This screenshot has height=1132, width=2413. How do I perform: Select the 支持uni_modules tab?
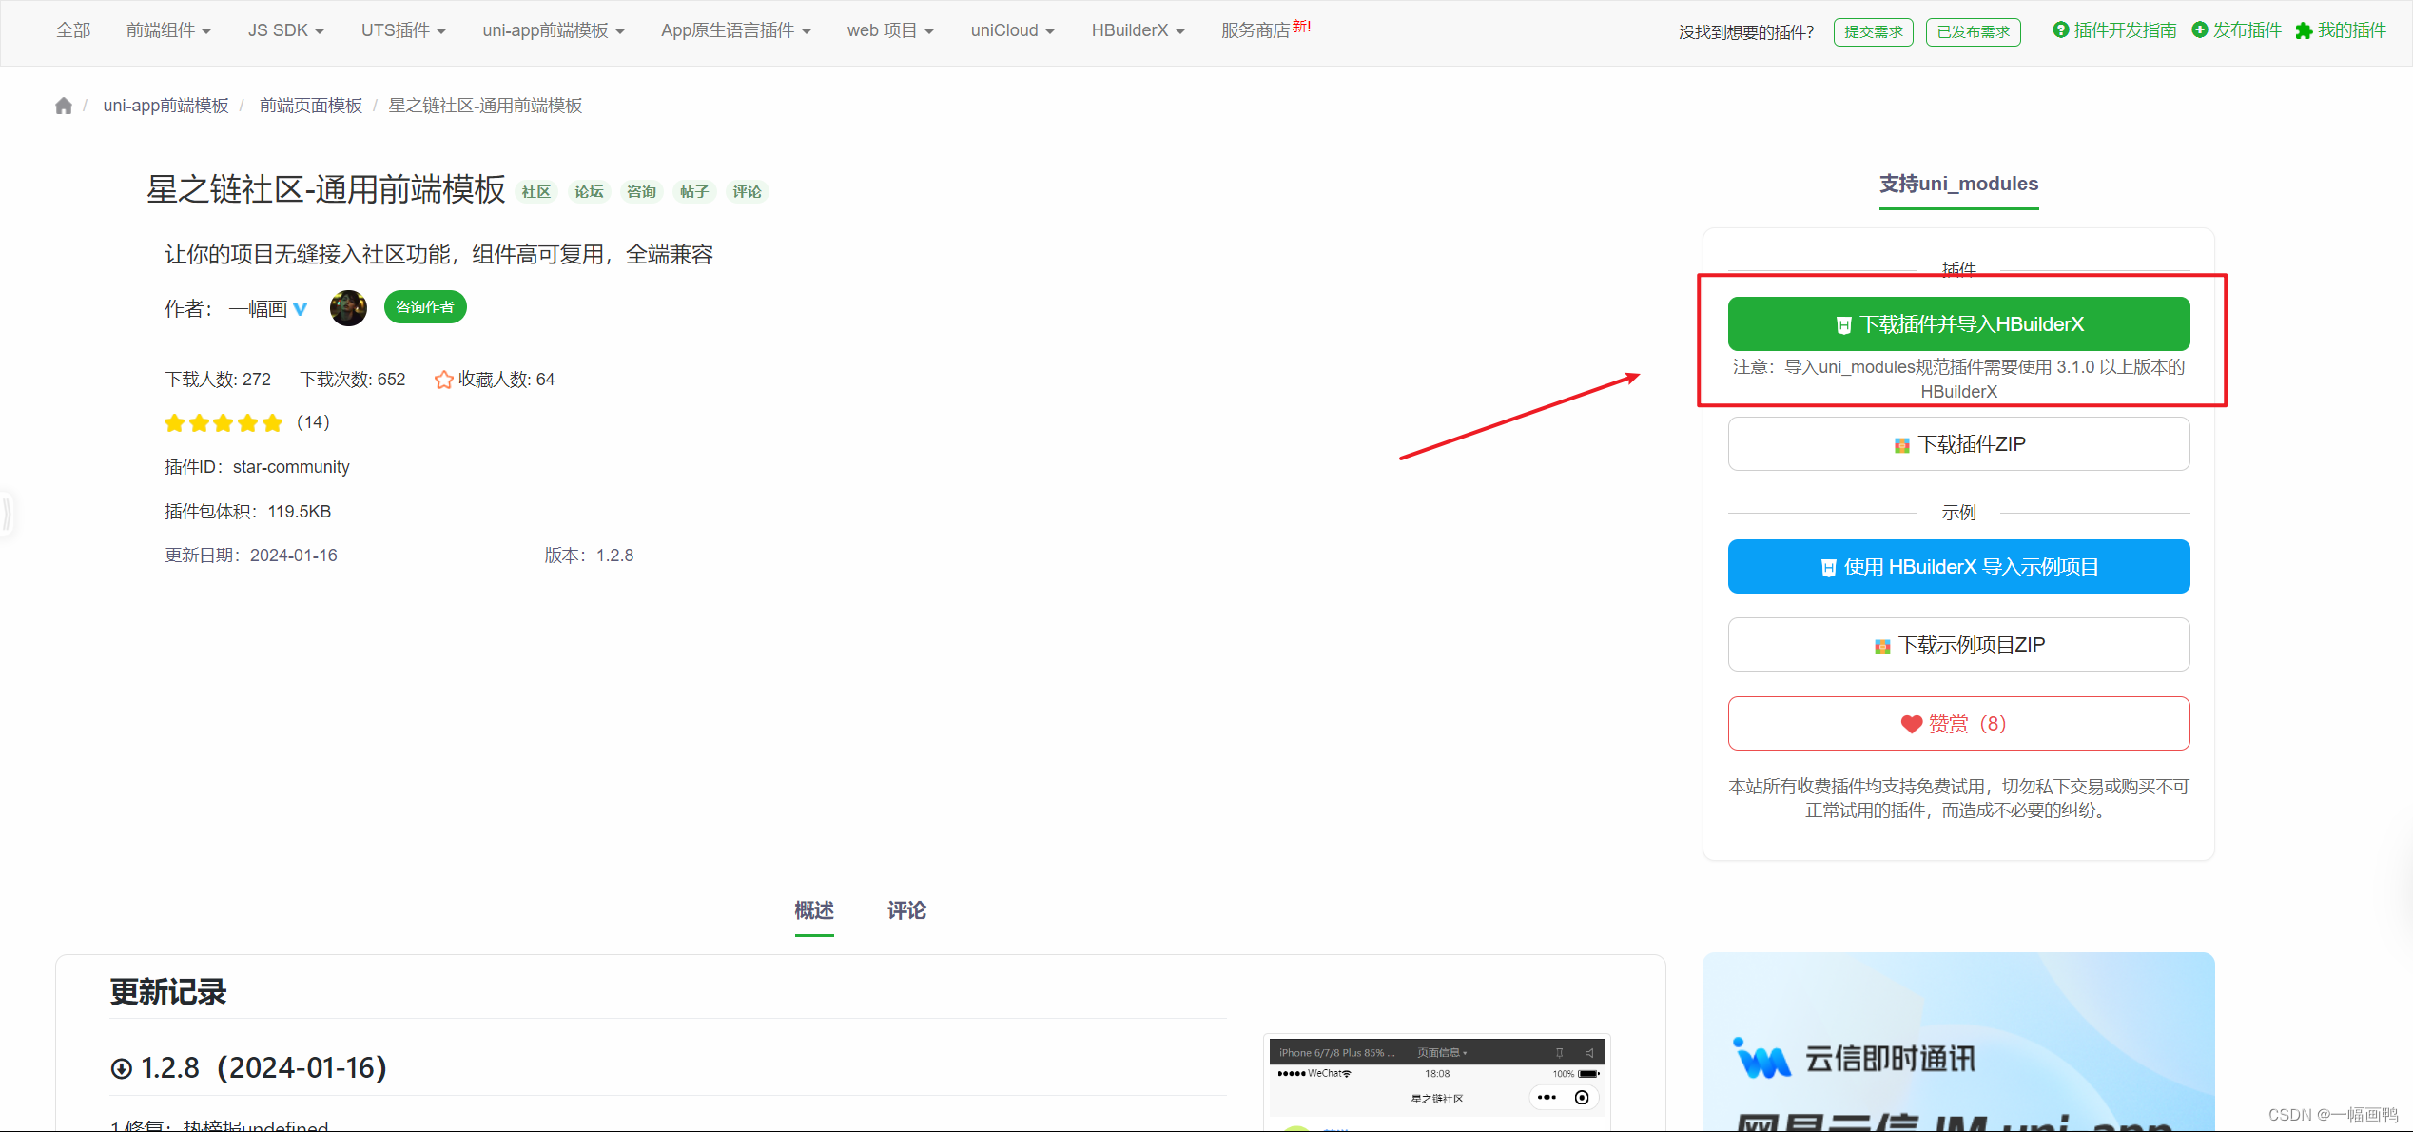pyautogui.click(x=1958, y=184)
